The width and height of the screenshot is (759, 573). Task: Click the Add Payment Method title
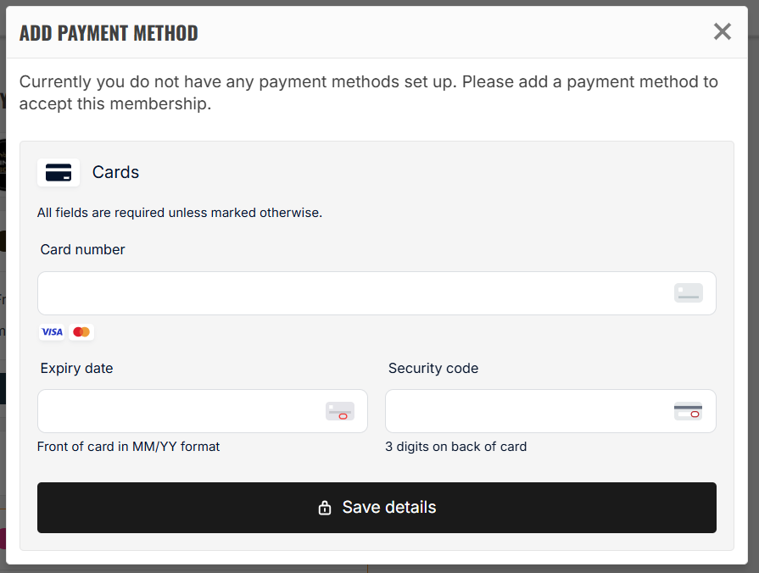click(109, 33)
